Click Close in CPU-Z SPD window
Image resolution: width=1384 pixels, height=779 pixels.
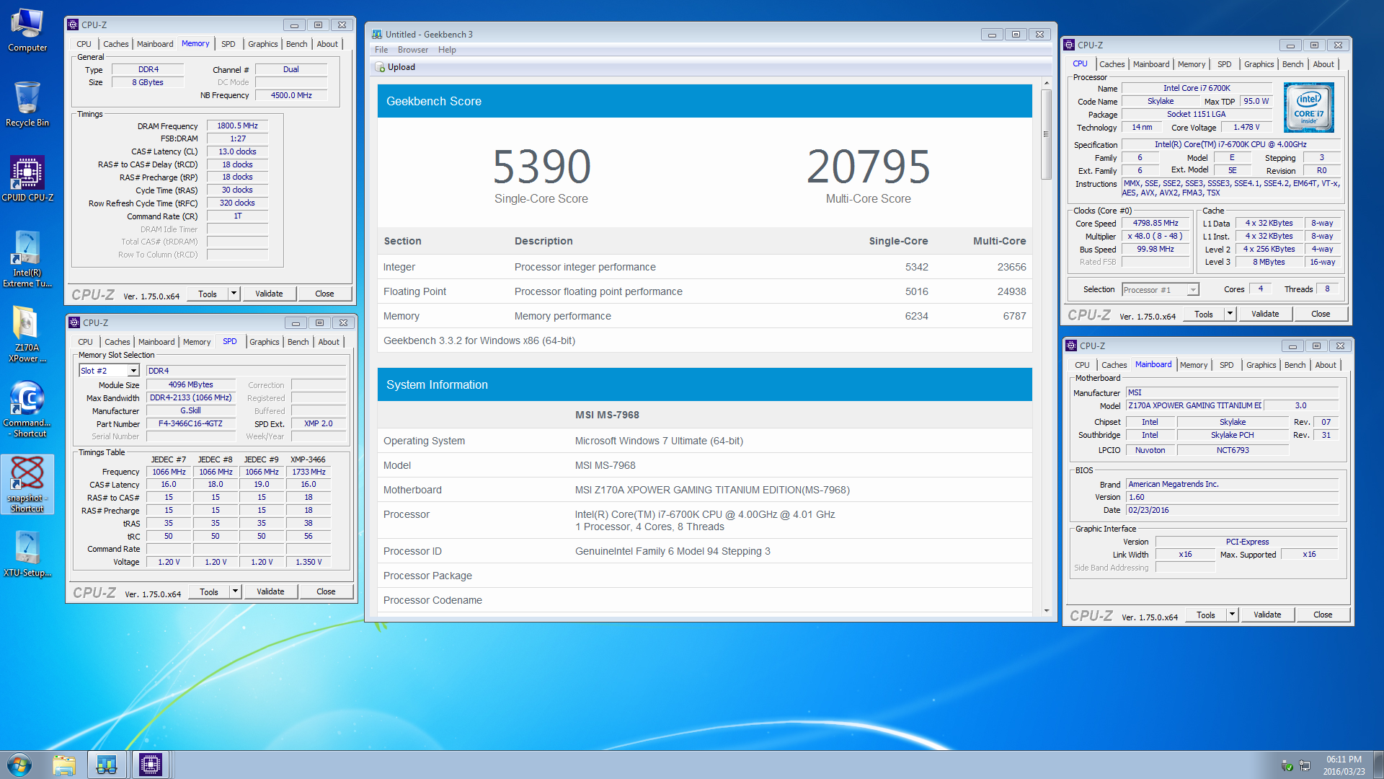pos(326,591)
